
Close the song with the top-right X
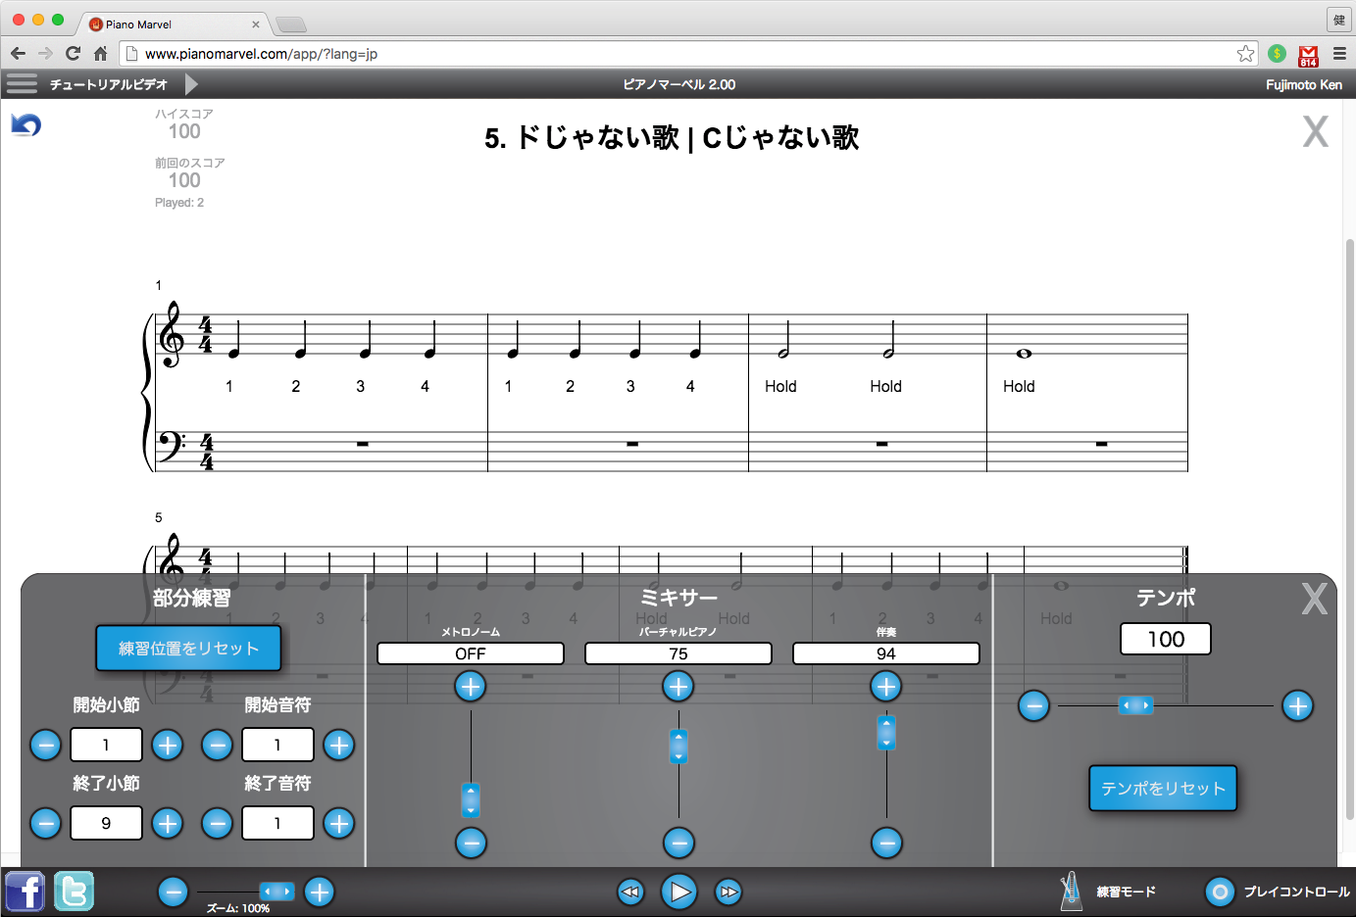pyautogui.click(x=1315, y=131)
